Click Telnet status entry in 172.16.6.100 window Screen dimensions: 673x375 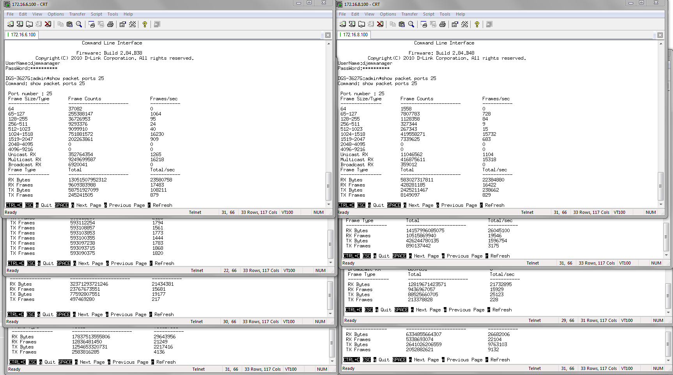195,212
